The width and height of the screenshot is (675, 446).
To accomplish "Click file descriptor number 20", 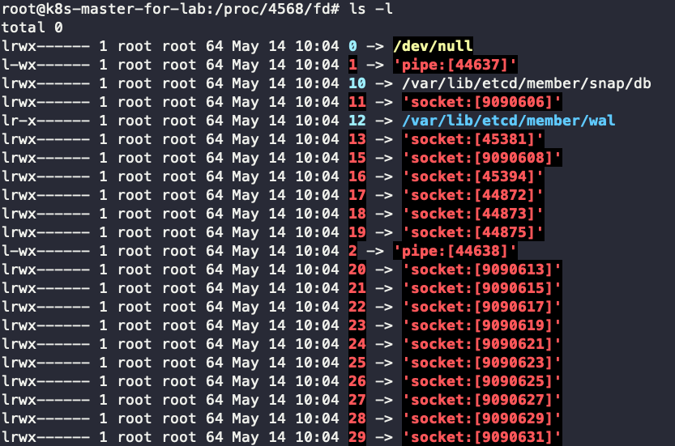I will click(x=357, y=270).
